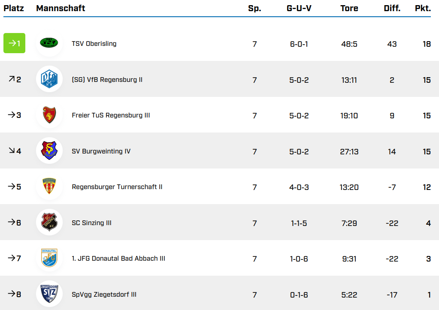
Task: Open the TSV Oberisling team link
Action: click(94, 44)
